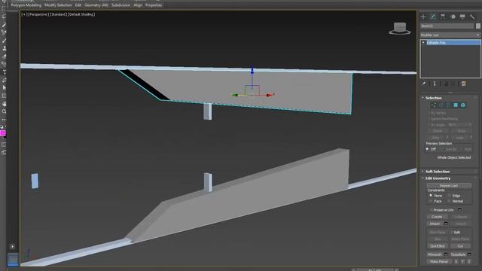The image size is (482, 271).
Task: Select the Eraser tool in left toolbar
Action: coord(5,56)
